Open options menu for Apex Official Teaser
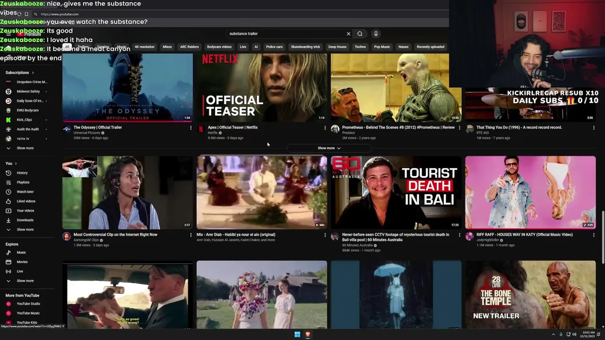The height and width of the screenshot is (340, 605). 325,127
